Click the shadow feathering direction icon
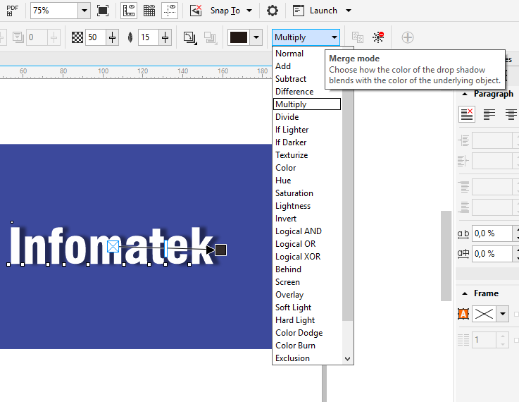Image resolution: width=519 pixels, height=402 pixels. click(190, 37)
